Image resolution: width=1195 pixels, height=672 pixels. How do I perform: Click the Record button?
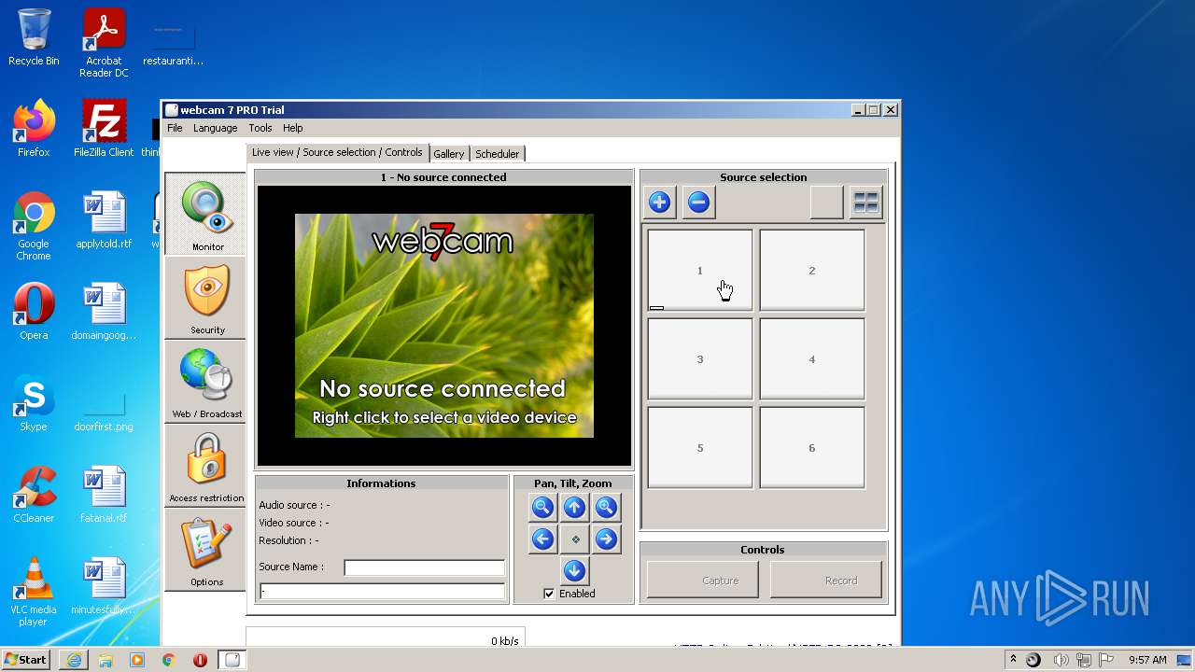tap(826, 580)
